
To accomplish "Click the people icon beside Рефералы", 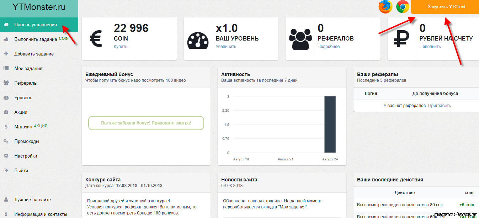I will 6,83.
